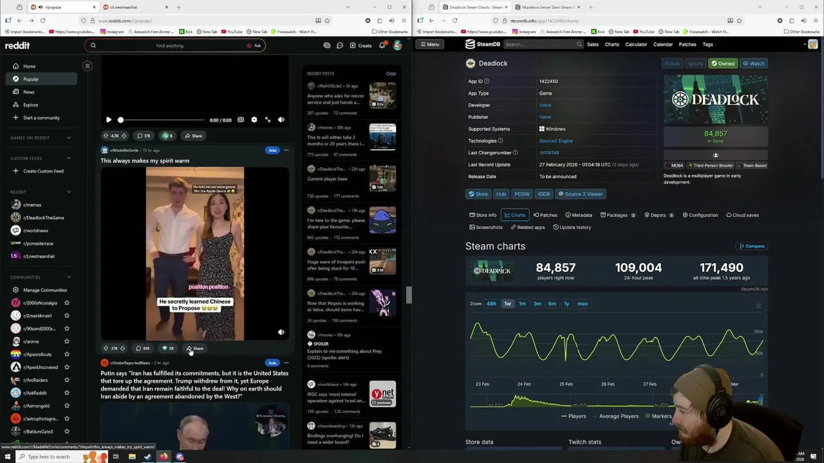Open the Windows Start menu

point(8,457)
